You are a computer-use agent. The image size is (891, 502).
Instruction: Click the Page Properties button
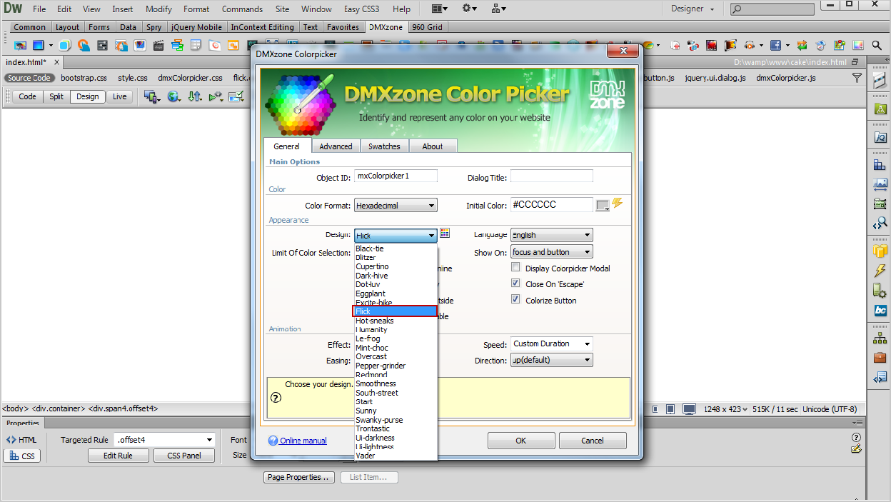click(299, 477)
